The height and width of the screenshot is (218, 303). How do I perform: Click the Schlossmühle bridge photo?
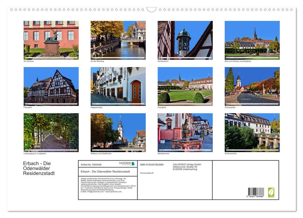(252, 133)
